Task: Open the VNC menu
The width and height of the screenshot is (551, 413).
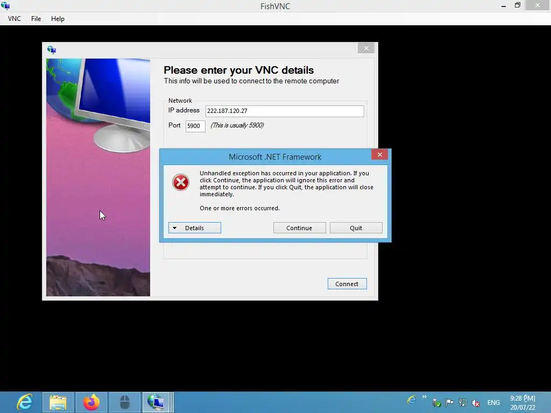Action: [x=15, y=19]
